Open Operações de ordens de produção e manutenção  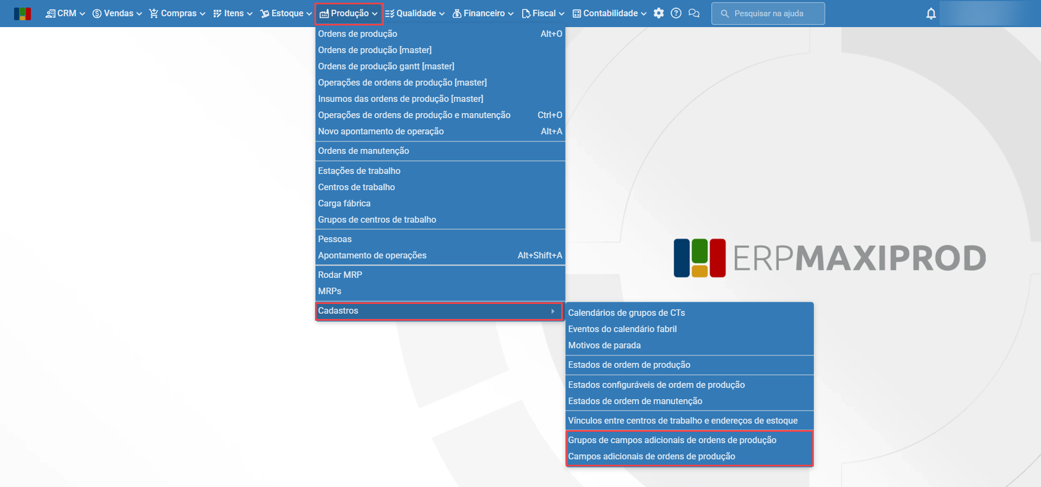(440, 115)
